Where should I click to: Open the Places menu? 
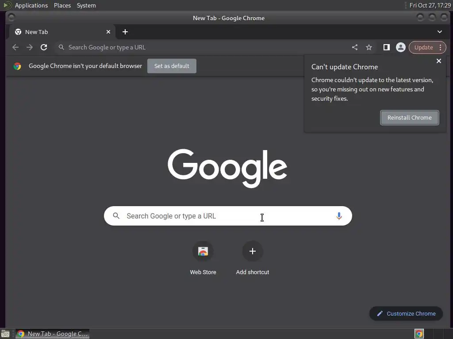[62, 5]
